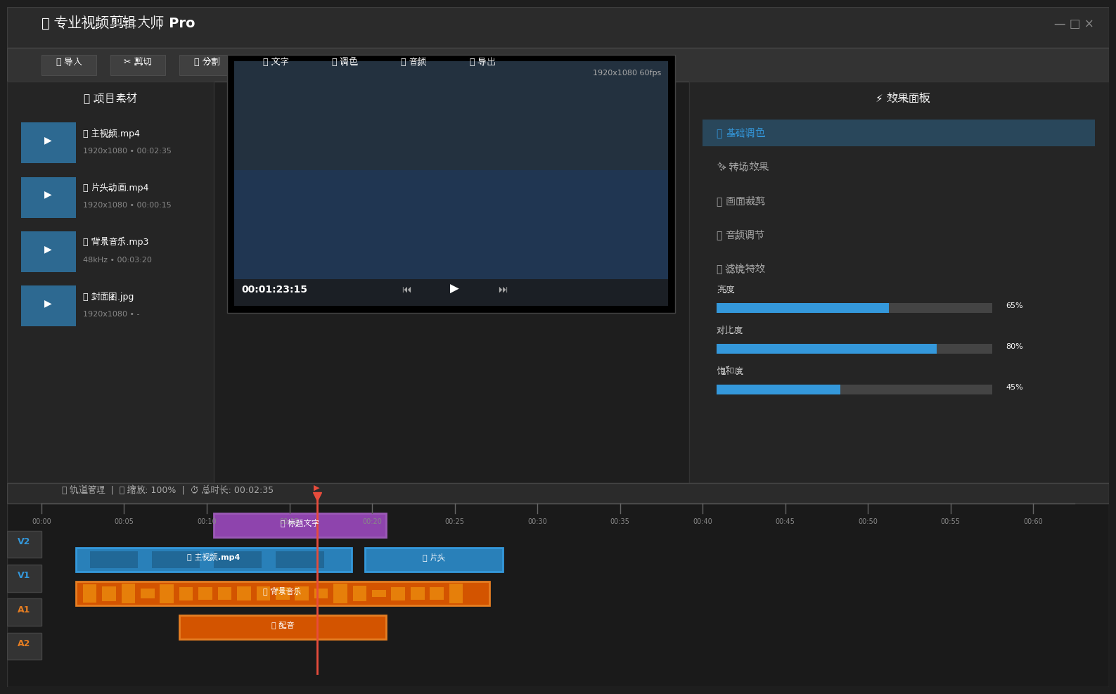This screenshot has height=694, width=1116.
Task: Toggle the V1 video track header
Action: pos(24,577)
